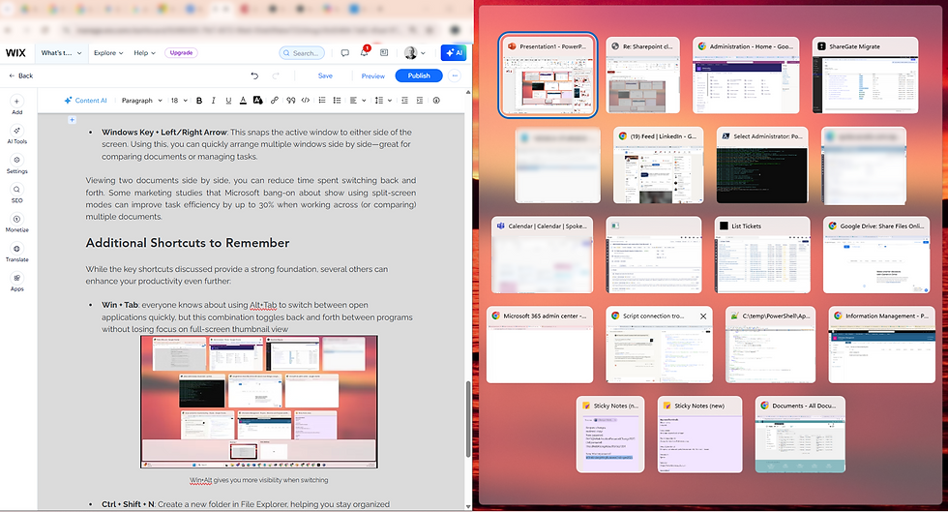Switch to Select Administrator PowerShell window
948x512 pixels.
(x=762, y=166)
